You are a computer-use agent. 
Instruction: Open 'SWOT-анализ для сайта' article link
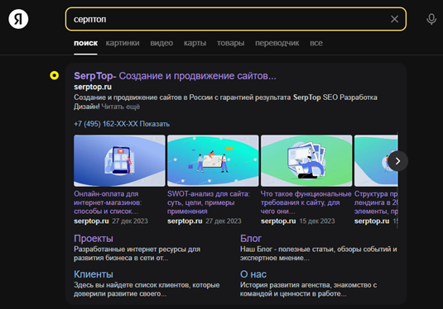tap(209, 202)
